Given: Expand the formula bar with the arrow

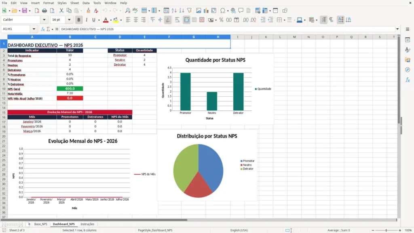Looking at the screenshot, I should (x=397, y=29).
